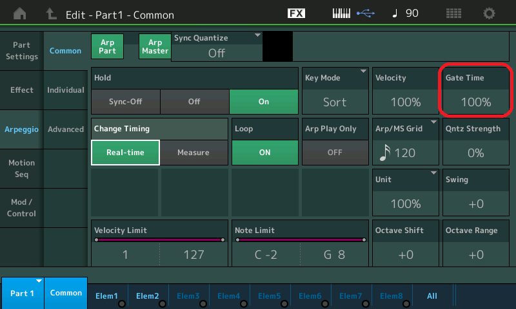Adjust the Velocity Limit range slider
Image resolution: width=516 pixels, height=309 pixels.
coord(159,239)
